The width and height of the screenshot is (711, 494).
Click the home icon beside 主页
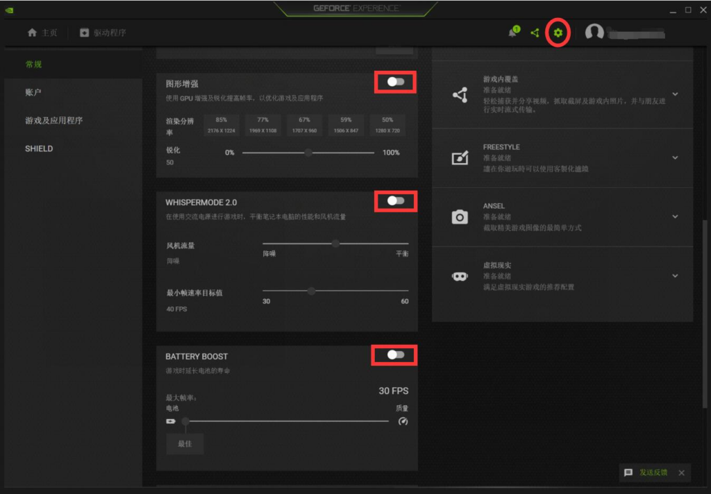[x=32, y=33]
